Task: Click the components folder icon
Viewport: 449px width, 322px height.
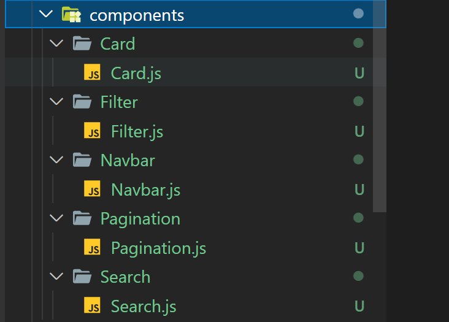Action: 71,15
